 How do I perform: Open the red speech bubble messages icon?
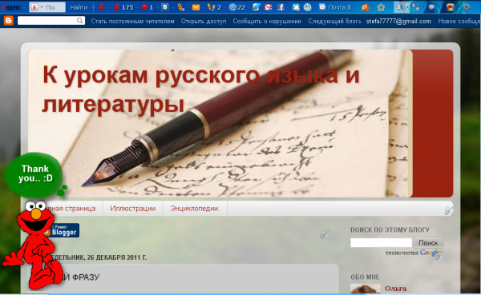coord(148,7)
